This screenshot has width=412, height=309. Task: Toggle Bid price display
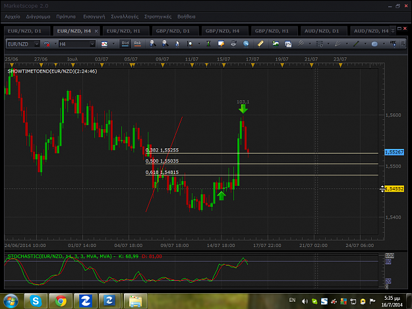125,43
